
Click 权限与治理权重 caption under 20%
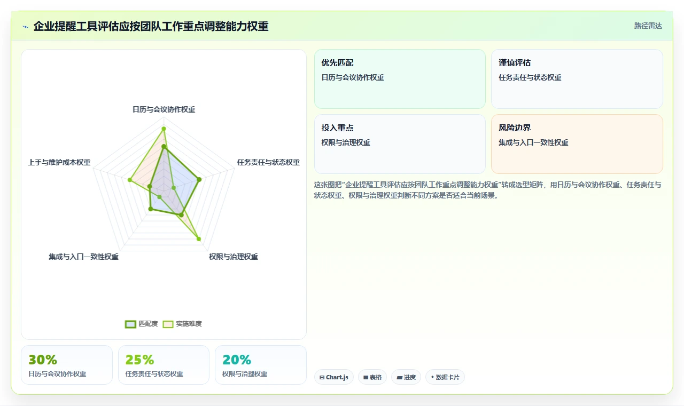[x=245, y=374]
